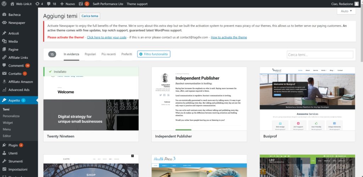Image resolution: width=363 pixels, height=177 pixels.
Task: Click the Pagine pages icon
Action: (4, 50)
